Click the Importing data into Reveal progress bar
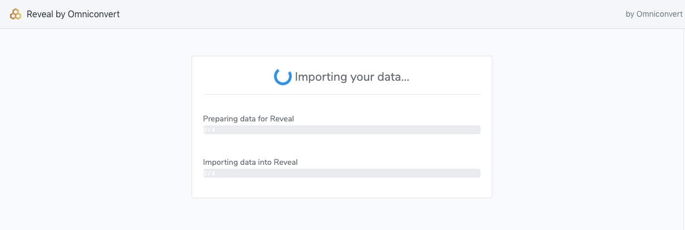Viewport: 685px width, 230px height. tap(341, 173)
